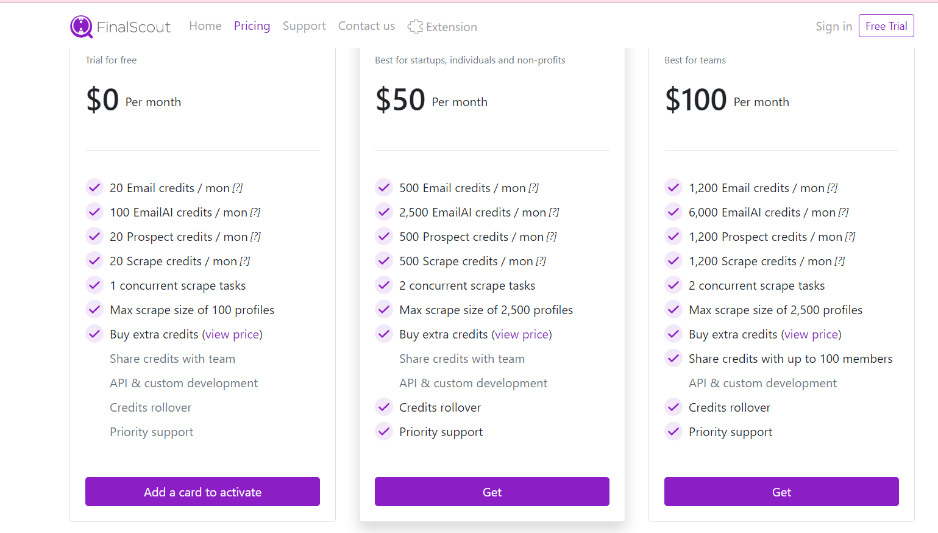This screenshot has width=938, height=533.
Task: Click the [?] help icon beside 20 Email credits
Action: click(238, 188)
